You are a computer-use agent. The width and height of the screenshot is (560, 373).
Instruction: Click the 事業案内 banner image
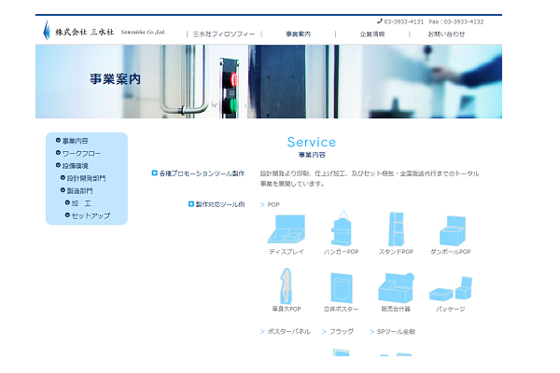coord(280,80)
